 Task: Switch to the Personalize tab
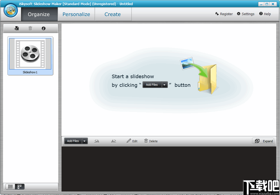click(76, 14)
